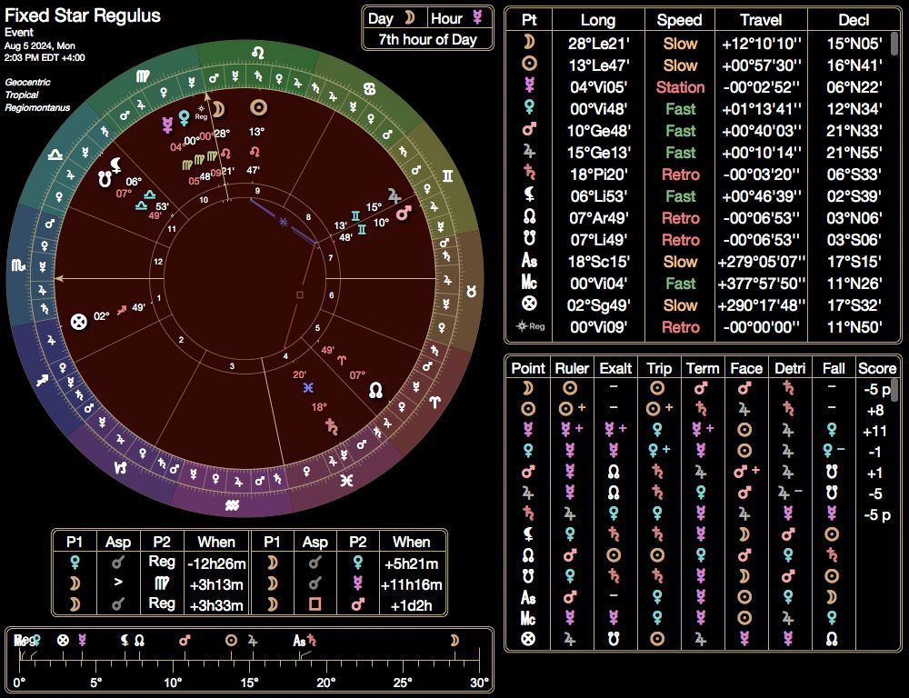The height and width of the screenshot is (698, 909).
Task: Click the scrollbar thumb of the dignities table
Action: 895,390
